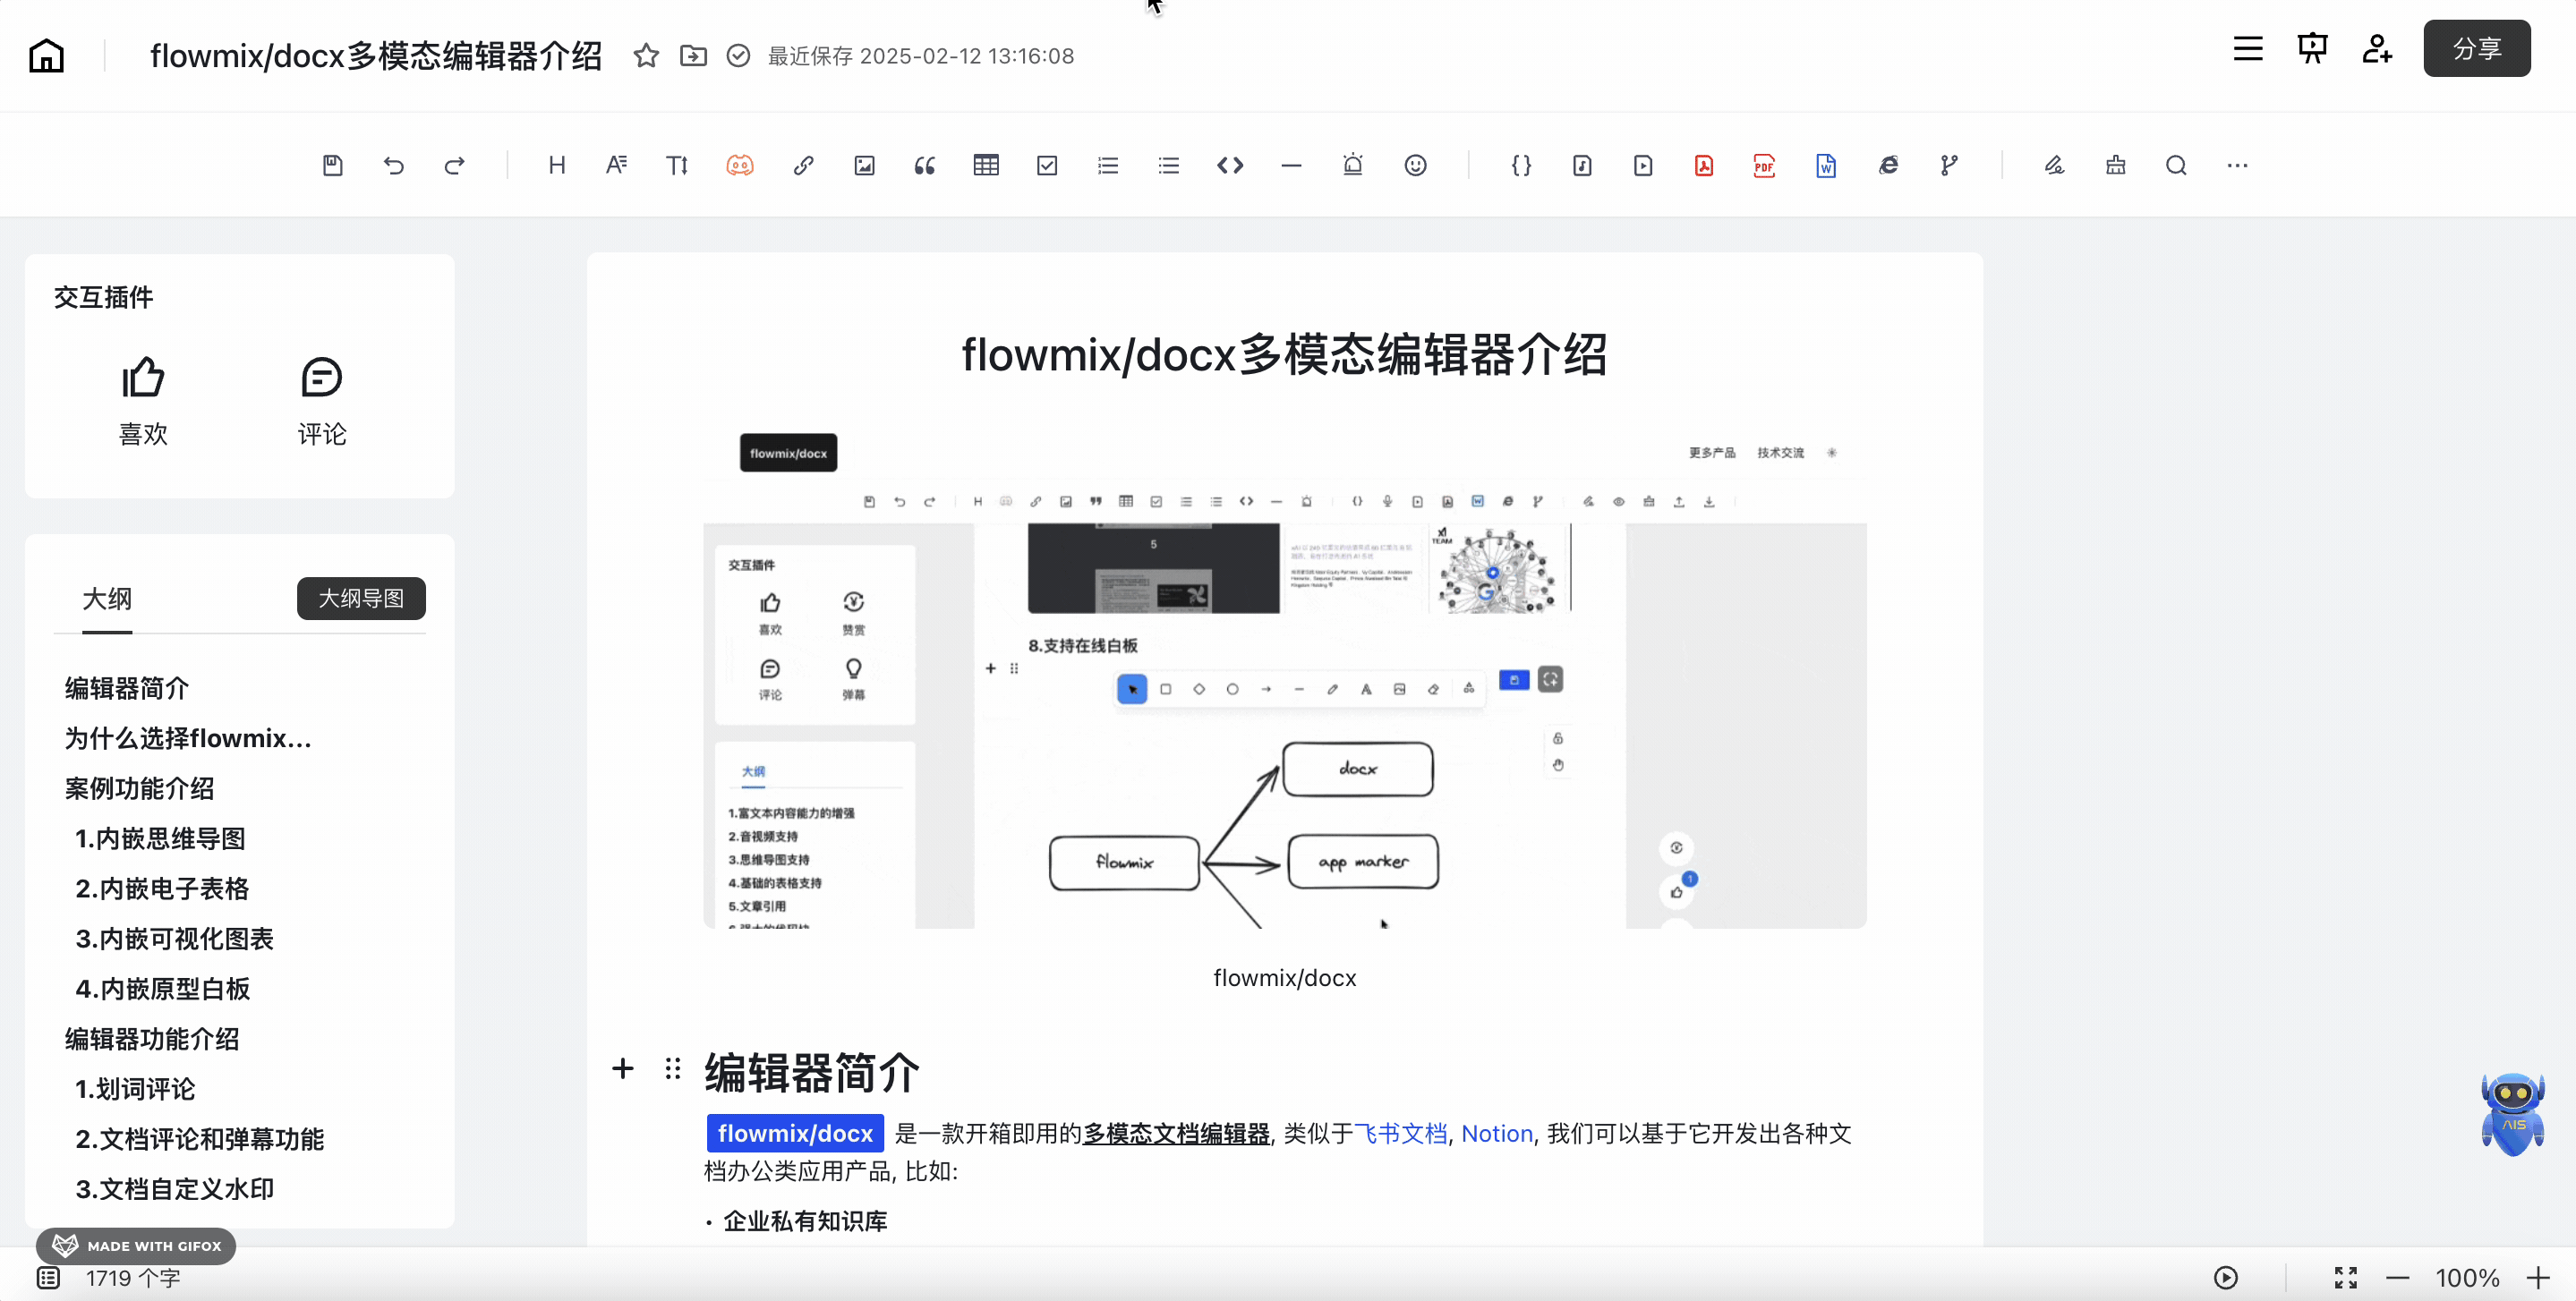Screen dimensions: 2576x1301
Task: Go to 4.内嵌原型白板 section
Action: click(163, 988)
